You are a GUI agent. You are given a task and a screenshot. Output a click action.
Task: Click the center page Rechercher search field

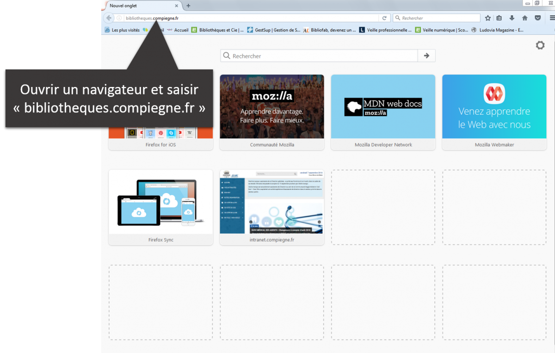319,56
